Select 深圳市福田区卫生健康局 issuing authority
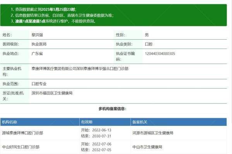 52,93
